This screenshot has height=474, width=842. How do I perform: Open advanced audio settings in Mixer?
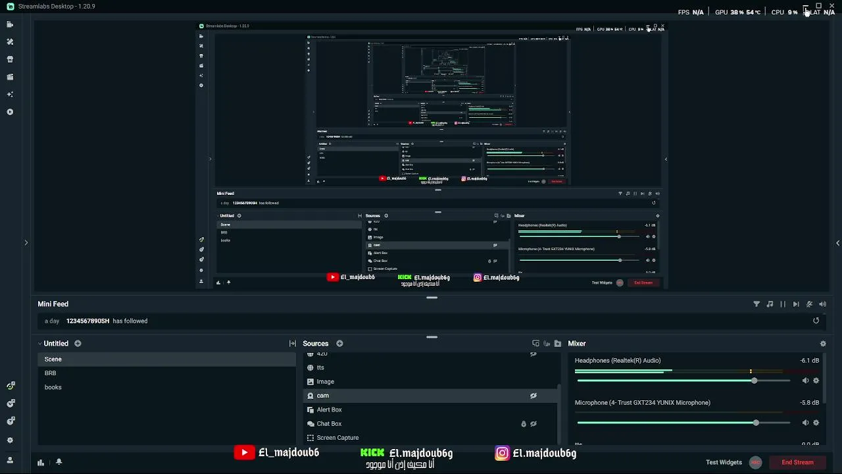823,344
